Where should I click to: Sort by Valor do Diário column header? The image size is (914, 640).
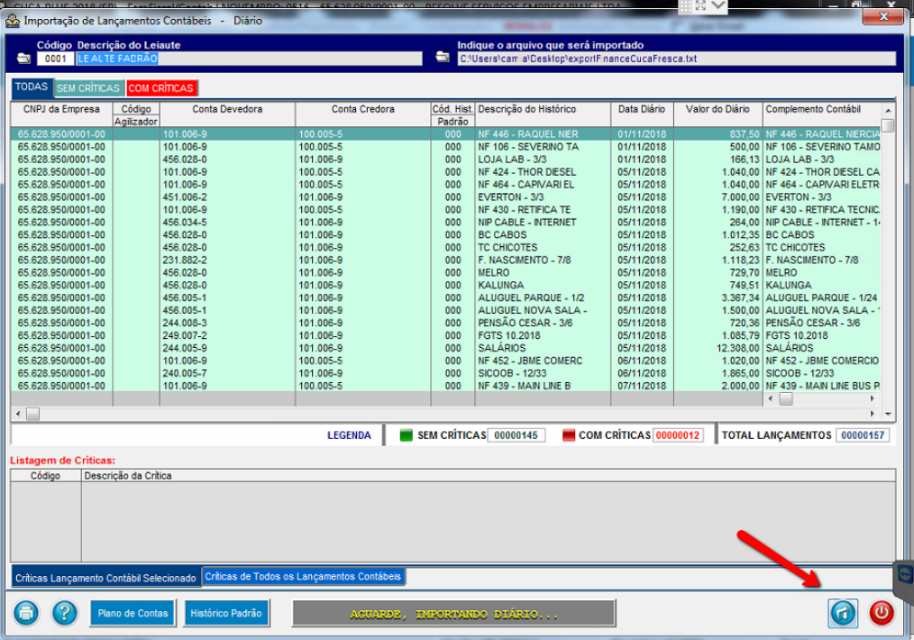point(717,109)
